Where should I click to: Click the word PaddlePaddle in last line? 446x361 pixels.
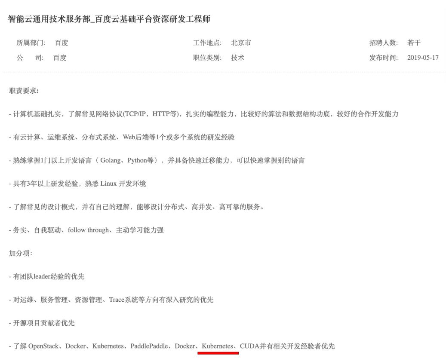(149, 346)
